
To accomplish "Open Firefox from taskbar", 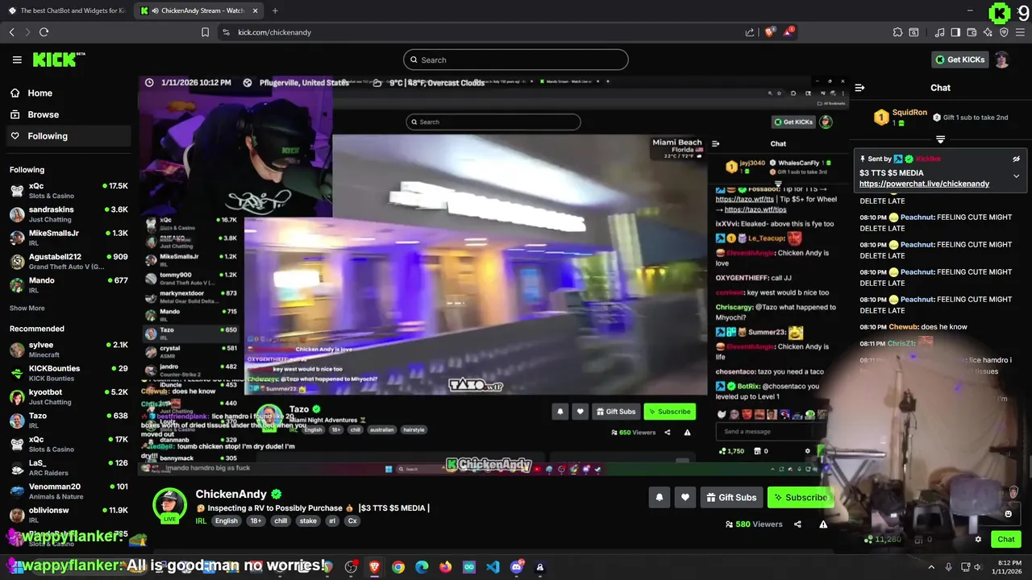I will pyautogui.click(x=445, y=567).
